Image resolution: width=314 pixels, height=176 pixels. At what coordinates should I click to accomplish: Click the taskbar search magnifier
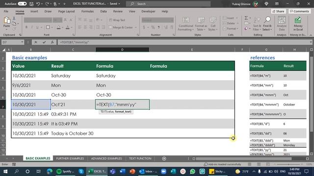coord(17,172)
